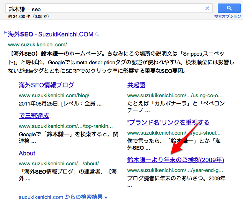Click the URL ending in /you-shoul...
243x205 pixels.
pos(174,133)
